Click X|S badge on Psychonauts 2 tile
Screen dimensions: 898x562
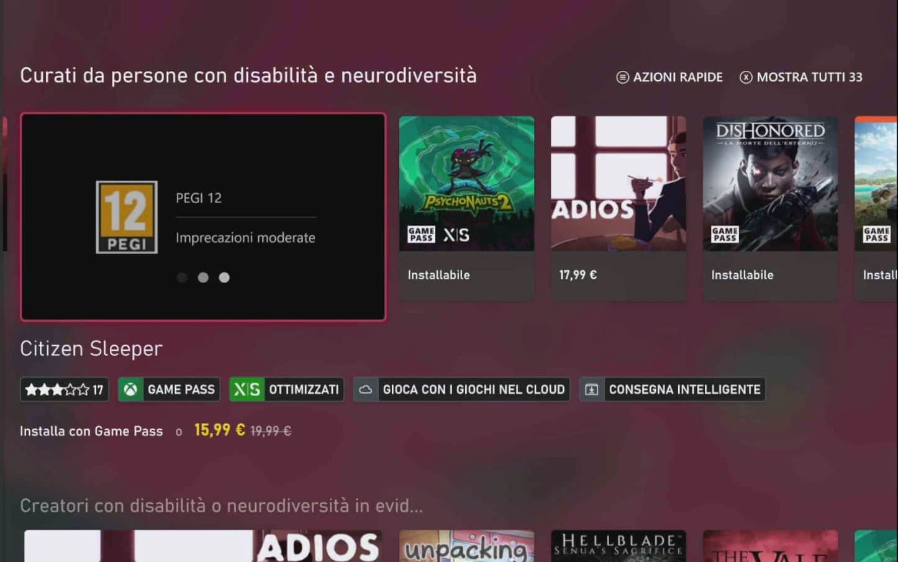(x=456, y=235)
